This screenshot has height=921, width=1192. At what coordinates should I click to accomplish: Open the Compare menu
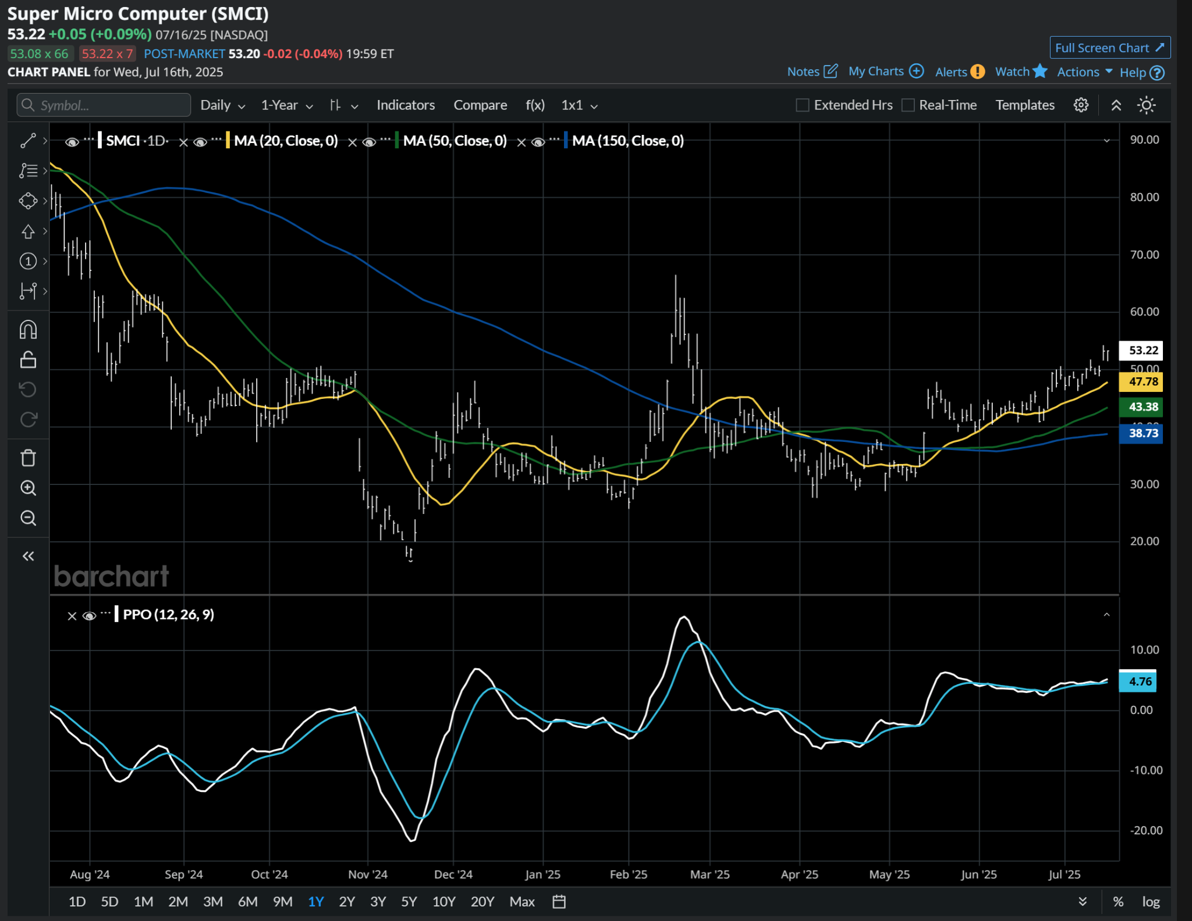pos(480,105)
